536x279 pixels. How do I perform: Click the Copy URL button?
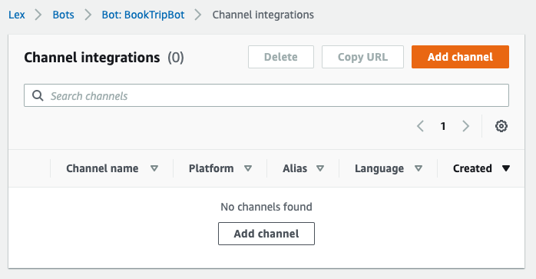[x=362, y=57]
